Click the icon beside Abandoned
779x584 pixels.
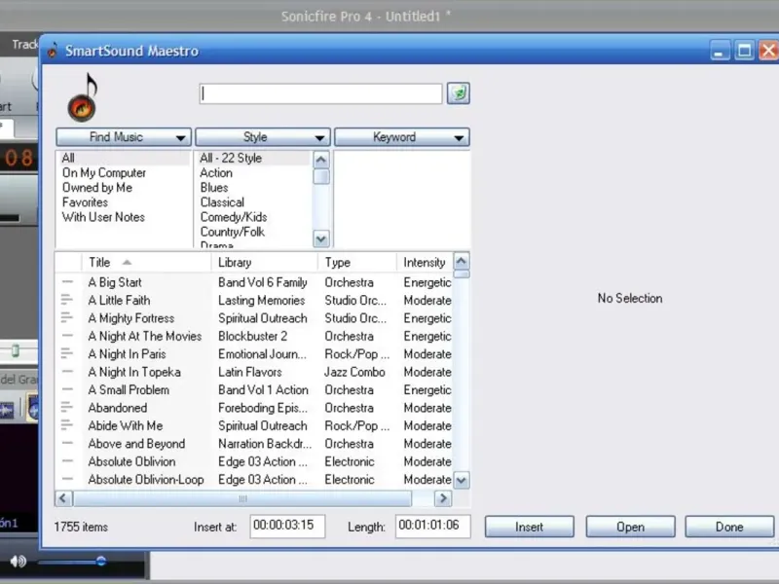click(67, 407)
